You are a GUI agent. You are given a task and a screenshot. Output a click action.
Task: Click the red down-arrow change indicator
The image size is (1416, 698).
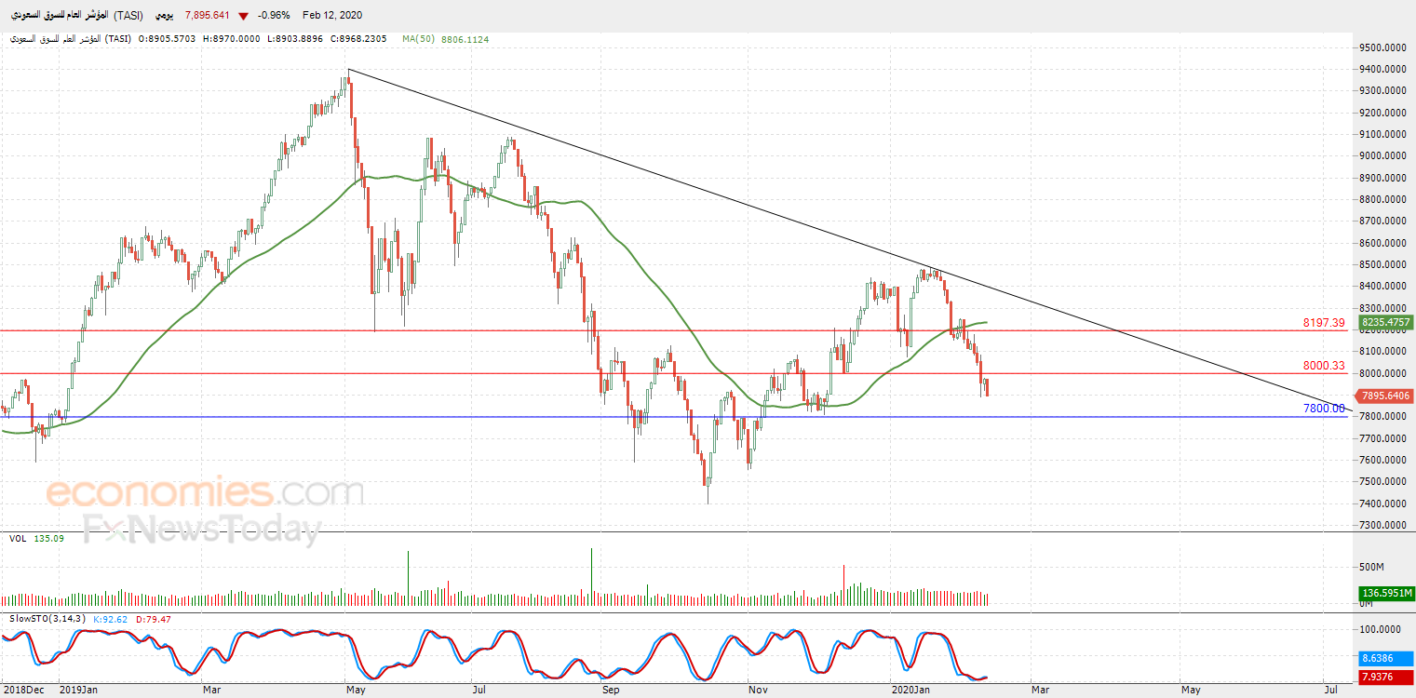[243, 16]
